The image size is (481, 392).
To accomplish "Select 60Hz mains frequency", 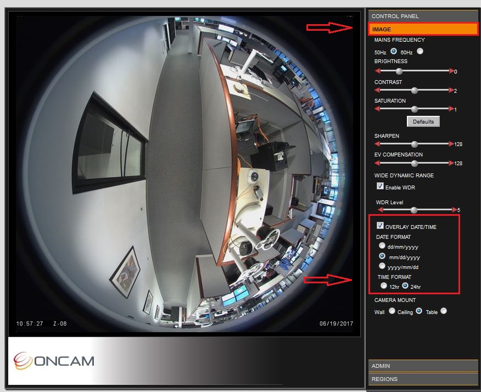I will click(x=419, y=51).
